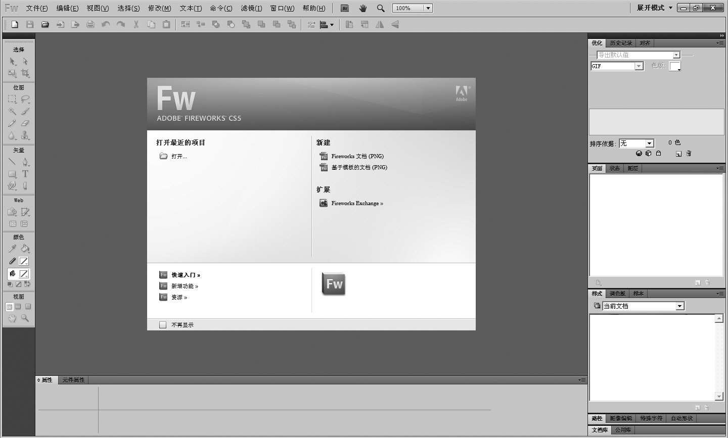Toggle standard screen mode view button
The width and height of the screenshot is (728, 438).
point(9,307)
